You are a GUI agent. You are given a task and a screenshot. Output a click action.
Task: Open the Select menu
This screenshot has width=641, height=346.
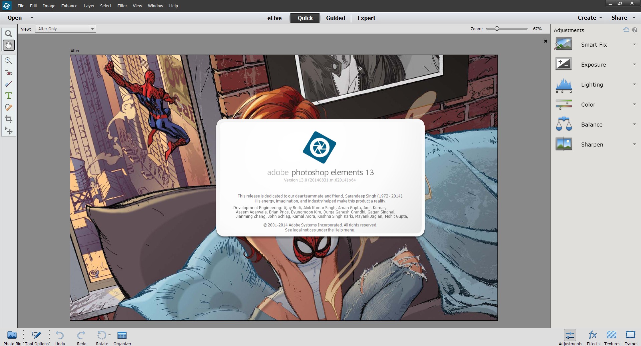[x=106, y=6]
